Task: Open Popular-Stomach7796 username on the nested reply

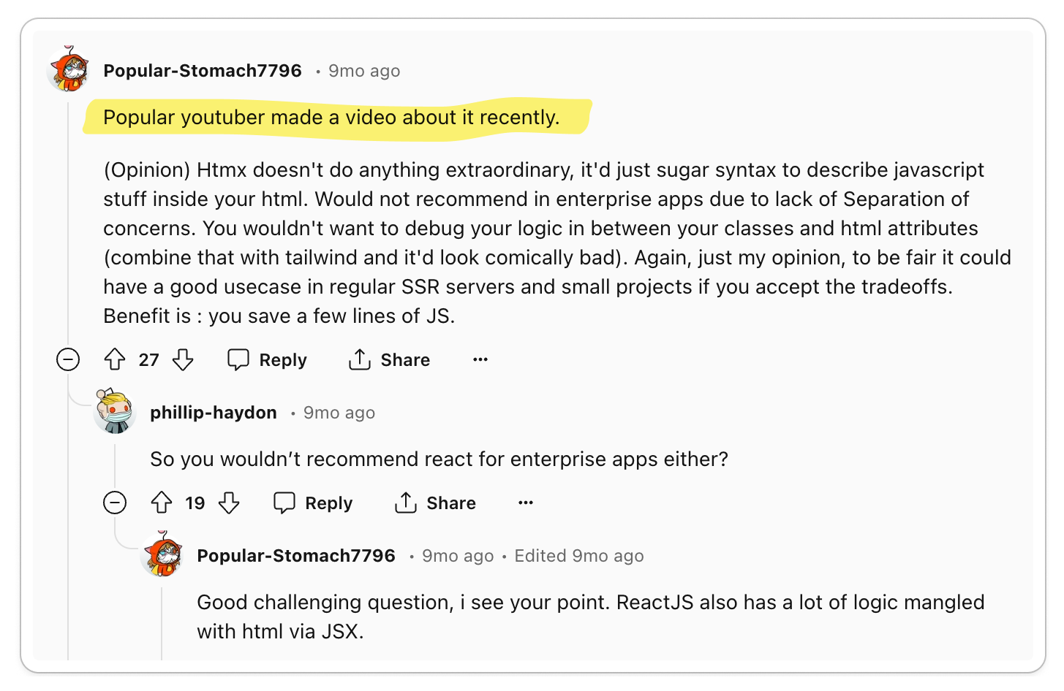Action: [x=296, y=556]
